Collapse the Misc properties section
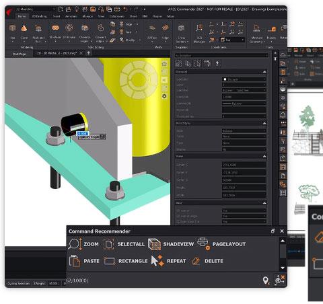The image size is (323, 304). click(x=264, y=203)
